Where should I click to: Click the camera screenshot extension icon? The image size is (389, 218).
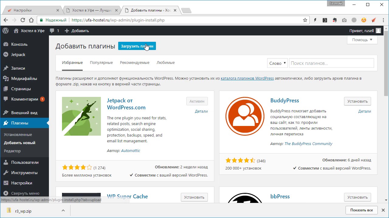click(x=344, y=20)
